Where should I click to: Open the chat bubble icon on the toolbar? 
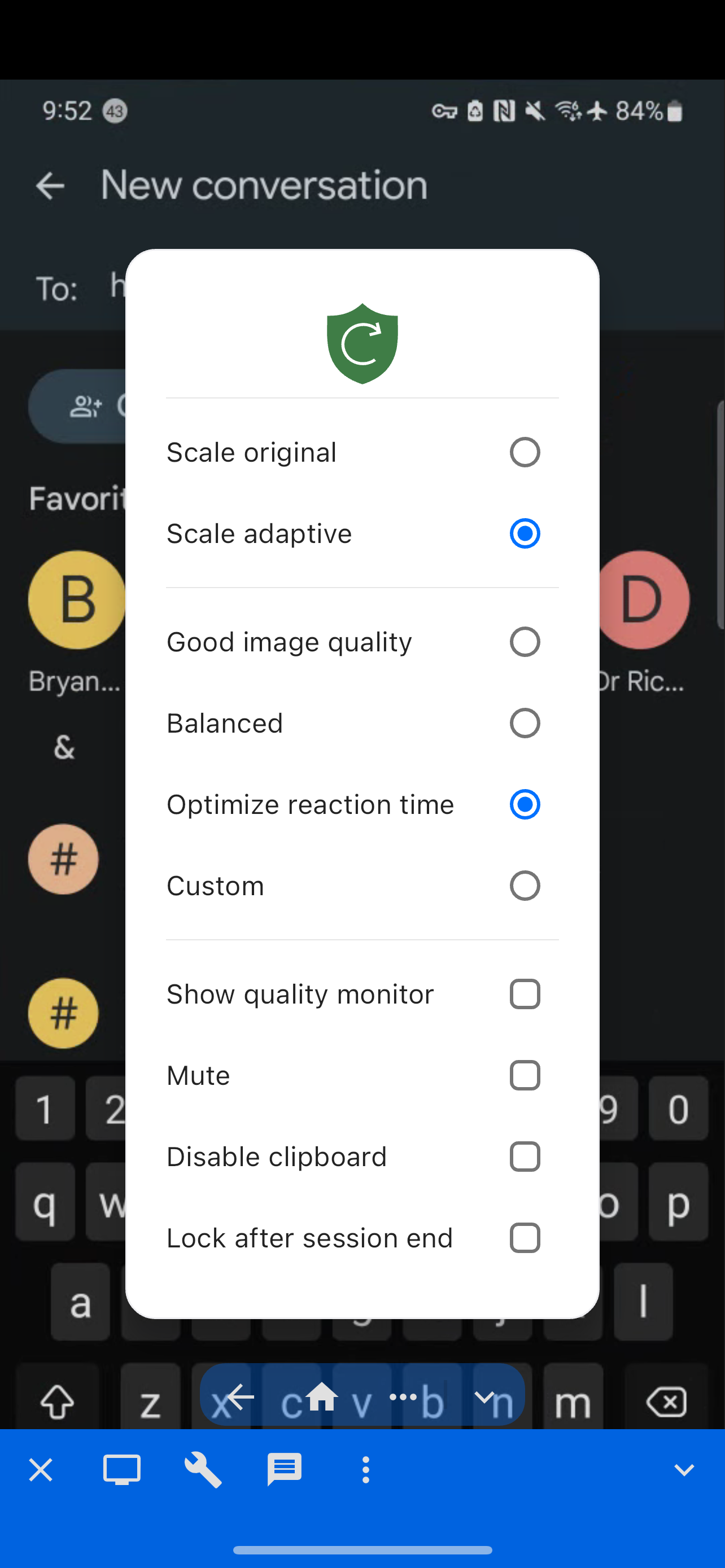click(283, 1469)
